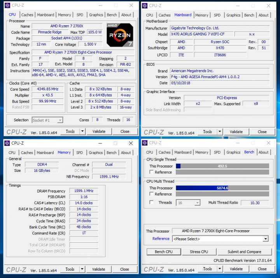This screenshot has height=278, width=280.
Task: Click CAS# Latency value 14.0 clocks
Action: click(x=84, y=203)
